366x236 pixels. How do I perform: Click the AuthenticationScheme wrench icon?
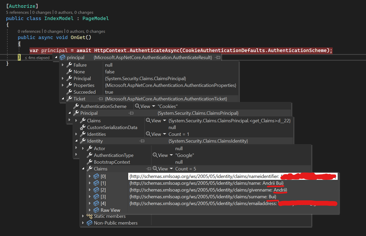tap(76, 106)
